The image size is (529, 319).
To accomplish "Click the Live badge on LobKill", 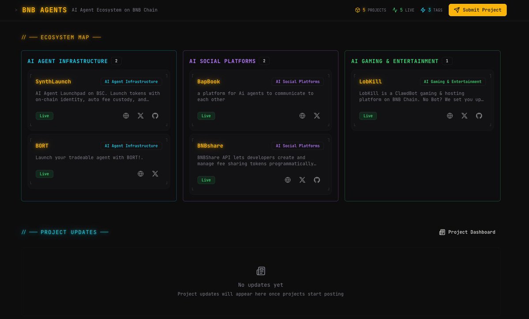I will tap(368, 116).
